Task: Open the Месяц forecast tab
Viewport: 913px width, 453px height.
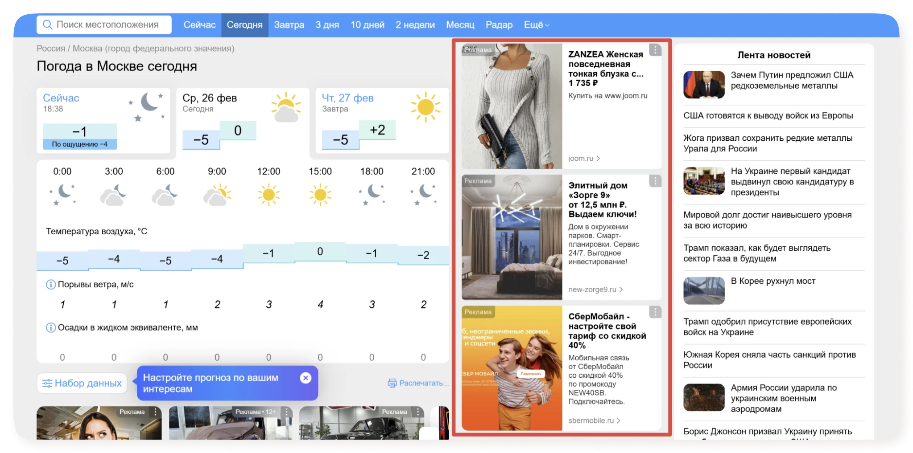Action: click(x=460, y=25)
